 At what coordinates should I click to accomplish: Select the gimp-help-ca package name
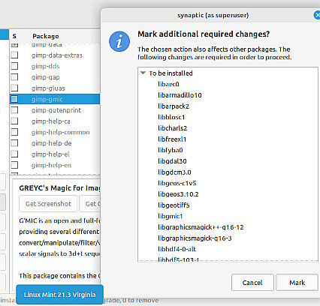click(x=51, y=121)
